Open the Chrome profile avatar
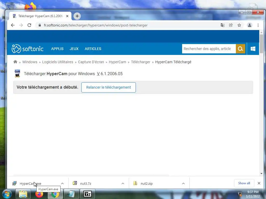266x199 pixels. coord(250,25)
